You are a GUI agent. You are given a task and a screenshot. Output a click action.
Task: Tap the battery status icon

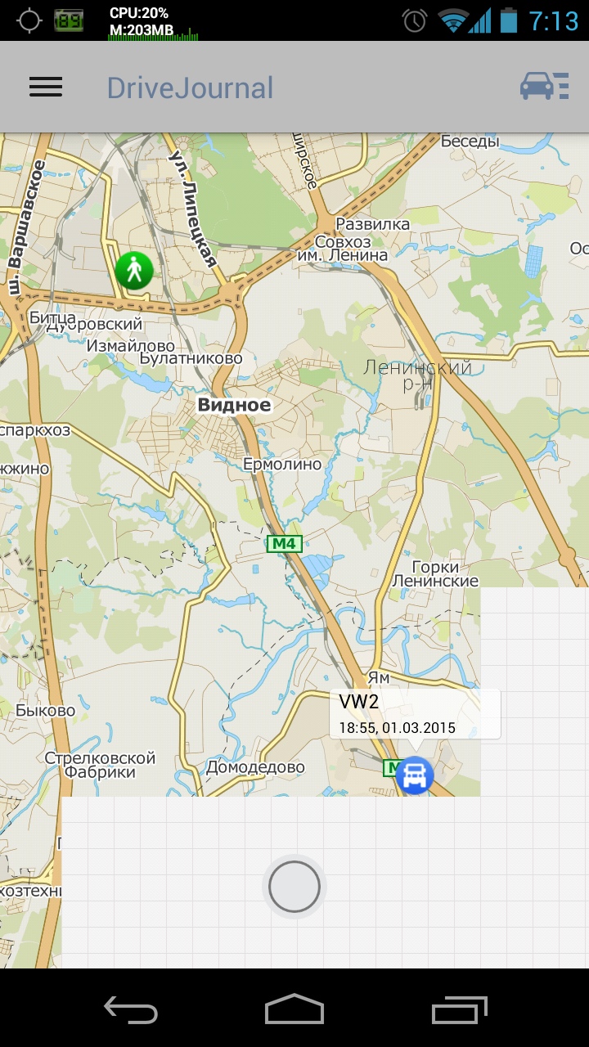509,20
